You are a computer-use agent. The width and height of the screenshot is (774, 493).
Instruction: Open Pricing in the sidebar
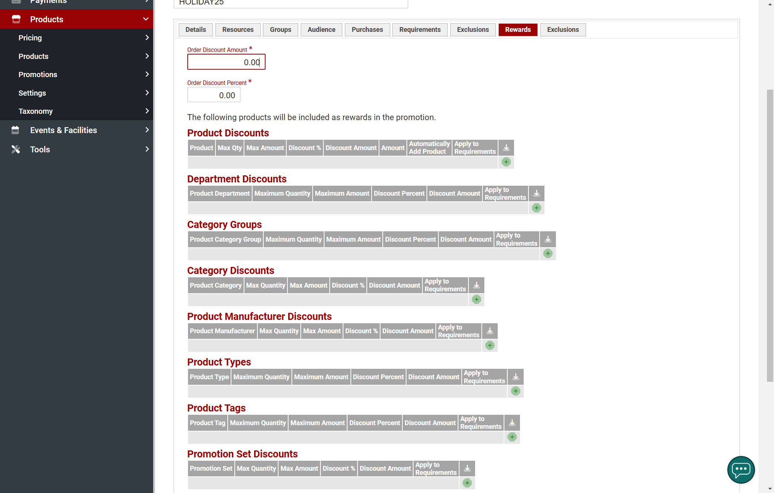30,38
